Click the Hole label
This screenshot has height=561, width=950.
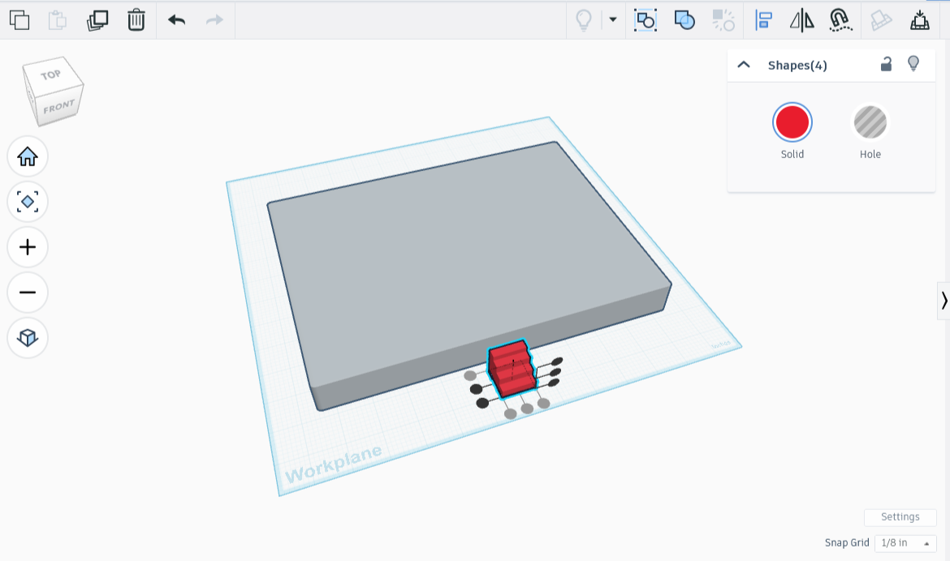(870, 154)
